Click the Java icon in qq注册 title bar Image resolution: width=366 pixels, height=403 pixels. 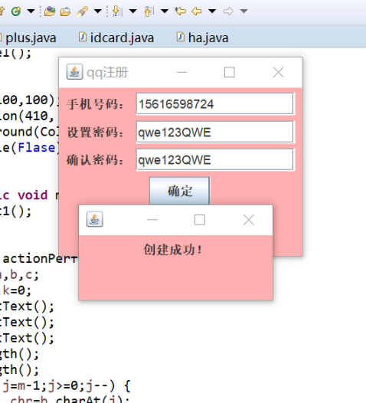point(74,72)
